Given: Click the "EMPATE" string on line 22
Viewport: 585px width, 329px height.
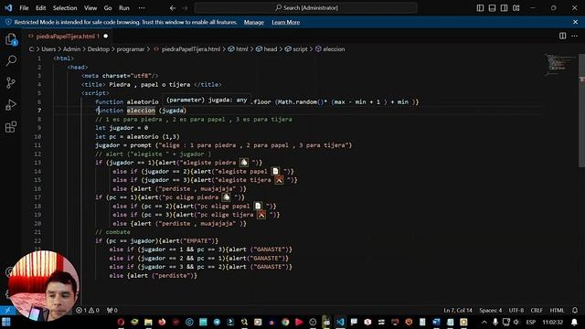Looking at the screenshot, I should (x=197, y=241).
